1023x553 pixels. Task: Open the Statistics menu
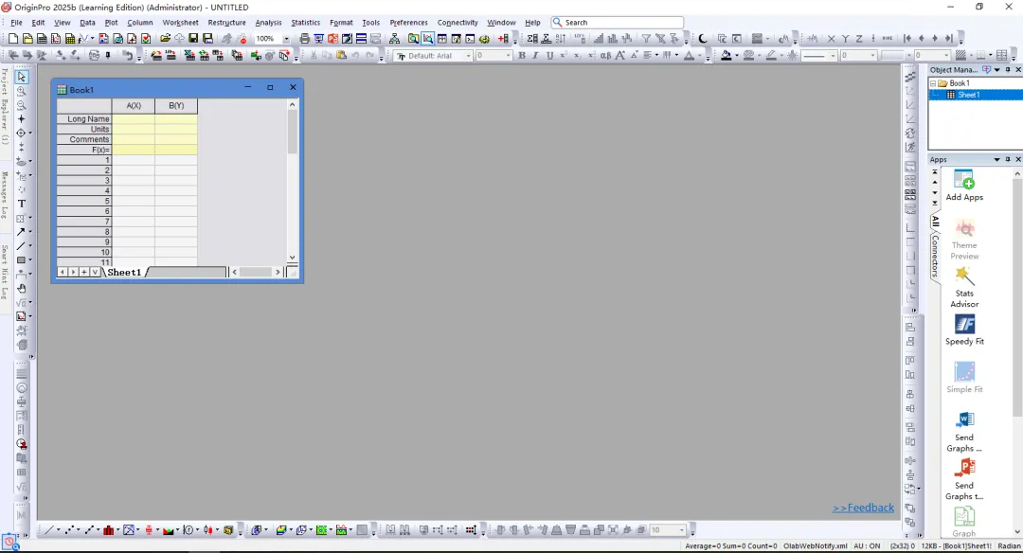(305, 22)
